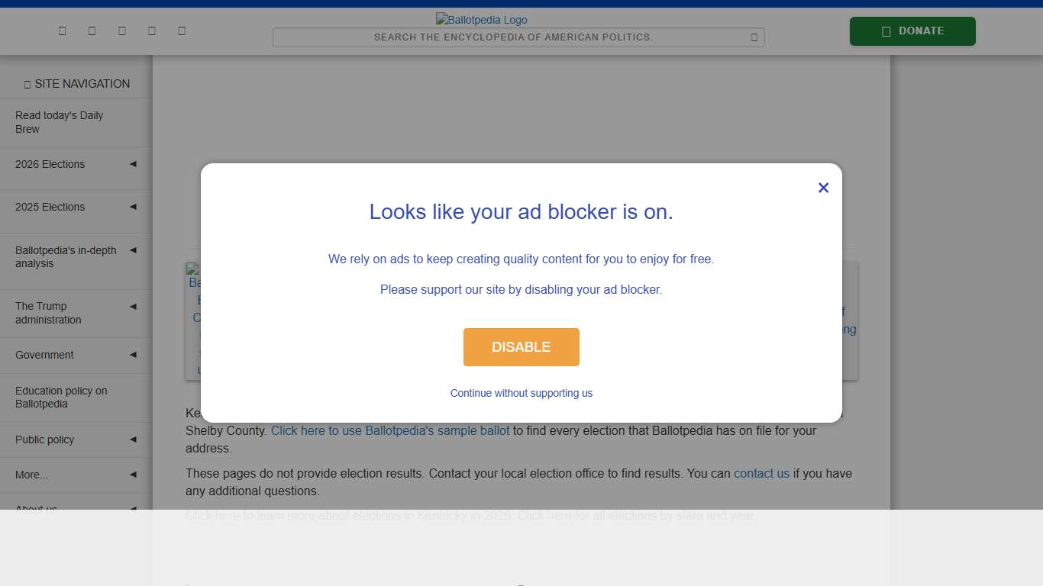Click the first social icon in header
The width and height of the screenshot is (1043, 586).
tap(62, 31)
